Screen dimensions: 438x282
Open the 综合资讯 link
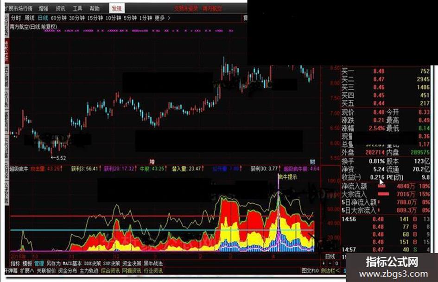(110, 270)
